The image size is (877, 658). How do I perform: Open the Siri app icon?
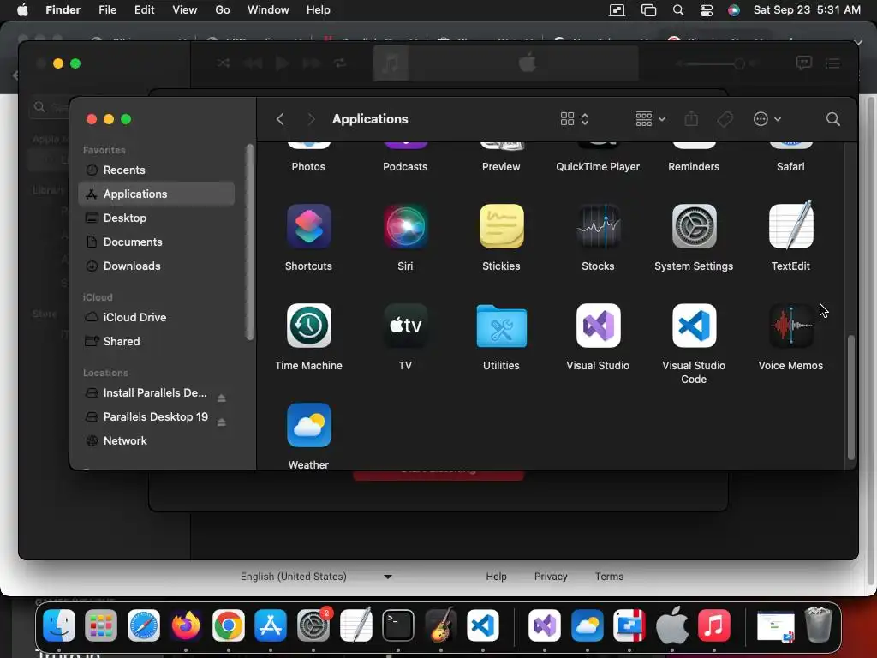coord(405,226)
